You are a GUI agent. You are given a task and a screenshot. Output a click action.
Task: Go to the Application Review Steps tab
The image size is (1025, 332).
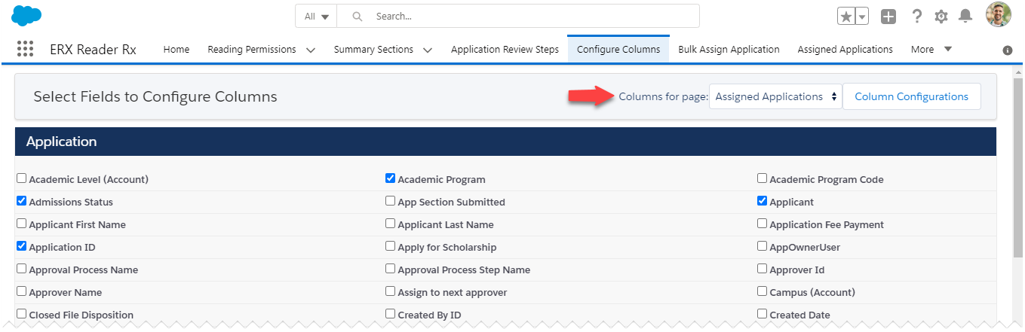click(x=505, y=49)
